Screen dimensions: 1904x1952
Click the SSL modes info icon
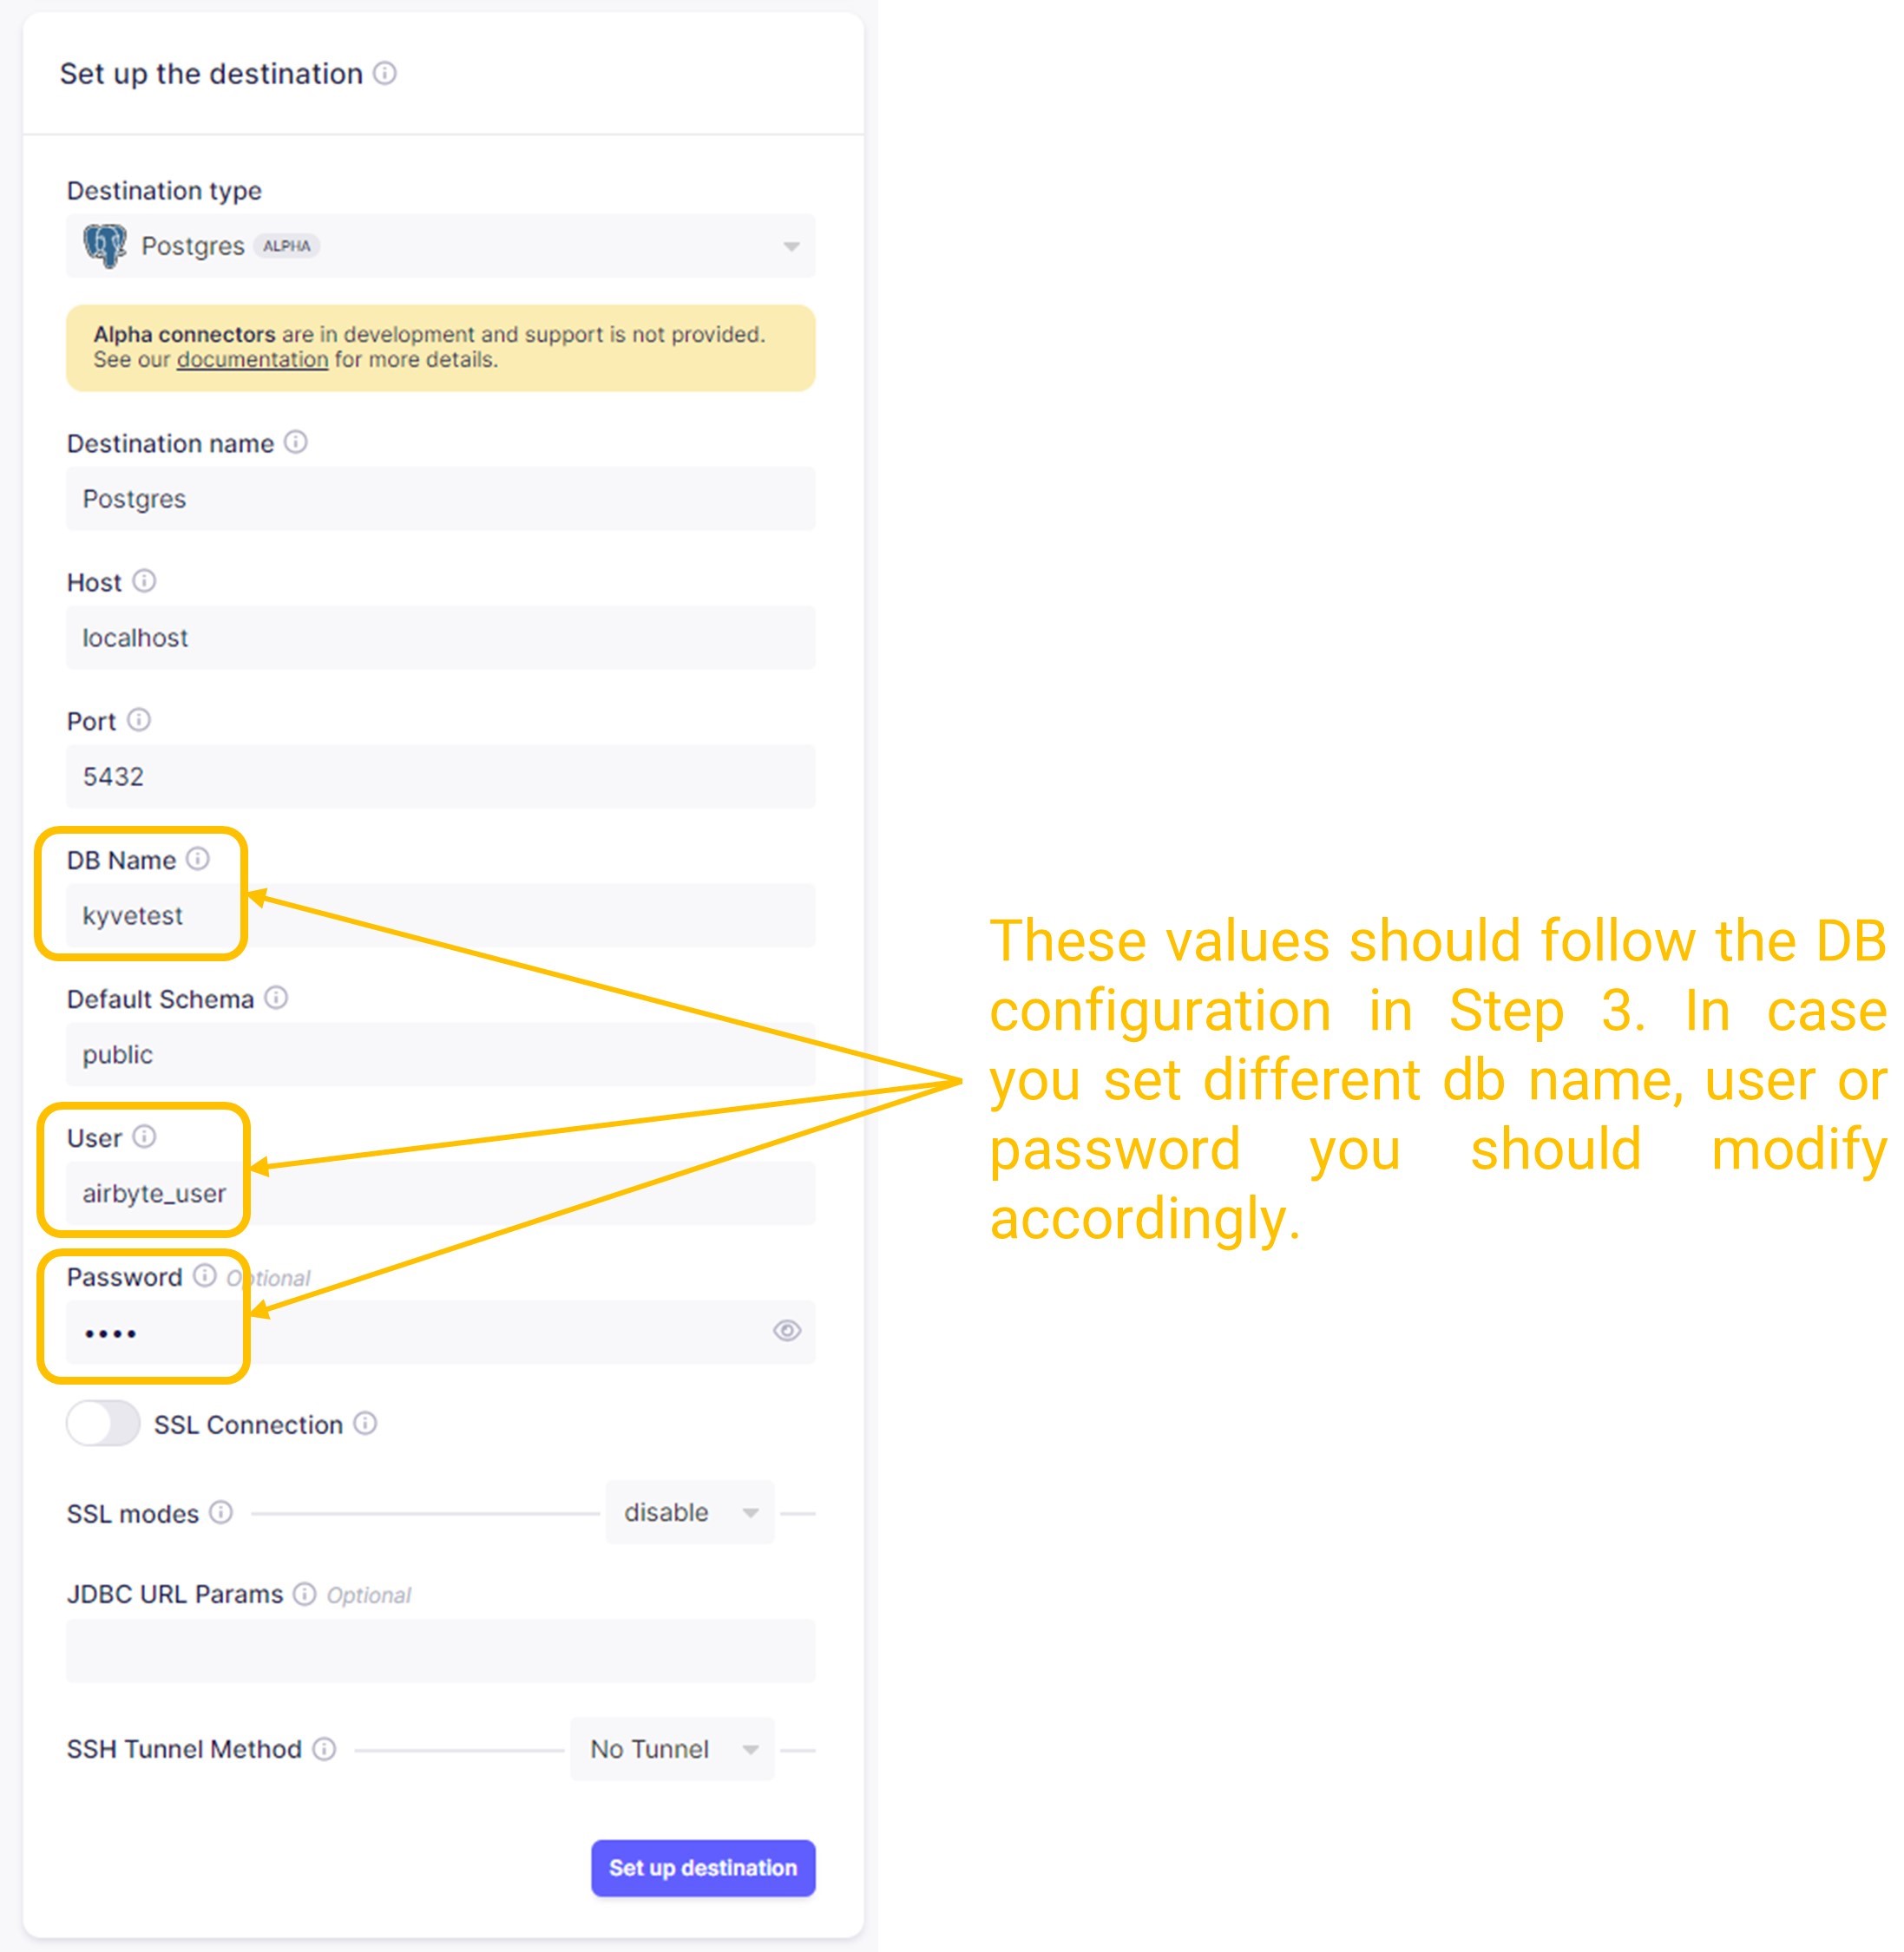(x=221, y=1512)
